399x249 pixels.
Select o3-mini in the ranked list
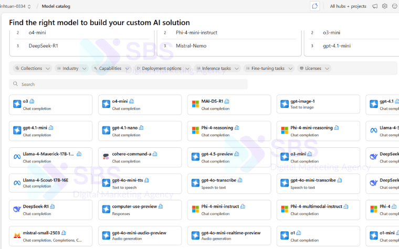point(331,33)
